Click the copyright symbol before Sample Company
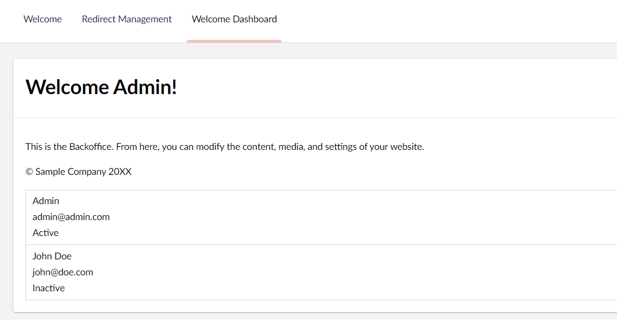This screenshot has width=617, height=320. 29,172
